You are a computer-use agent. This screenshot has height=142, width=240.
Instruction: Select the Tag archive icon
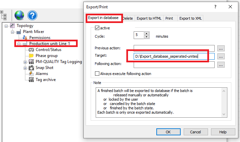coord(31,80)
